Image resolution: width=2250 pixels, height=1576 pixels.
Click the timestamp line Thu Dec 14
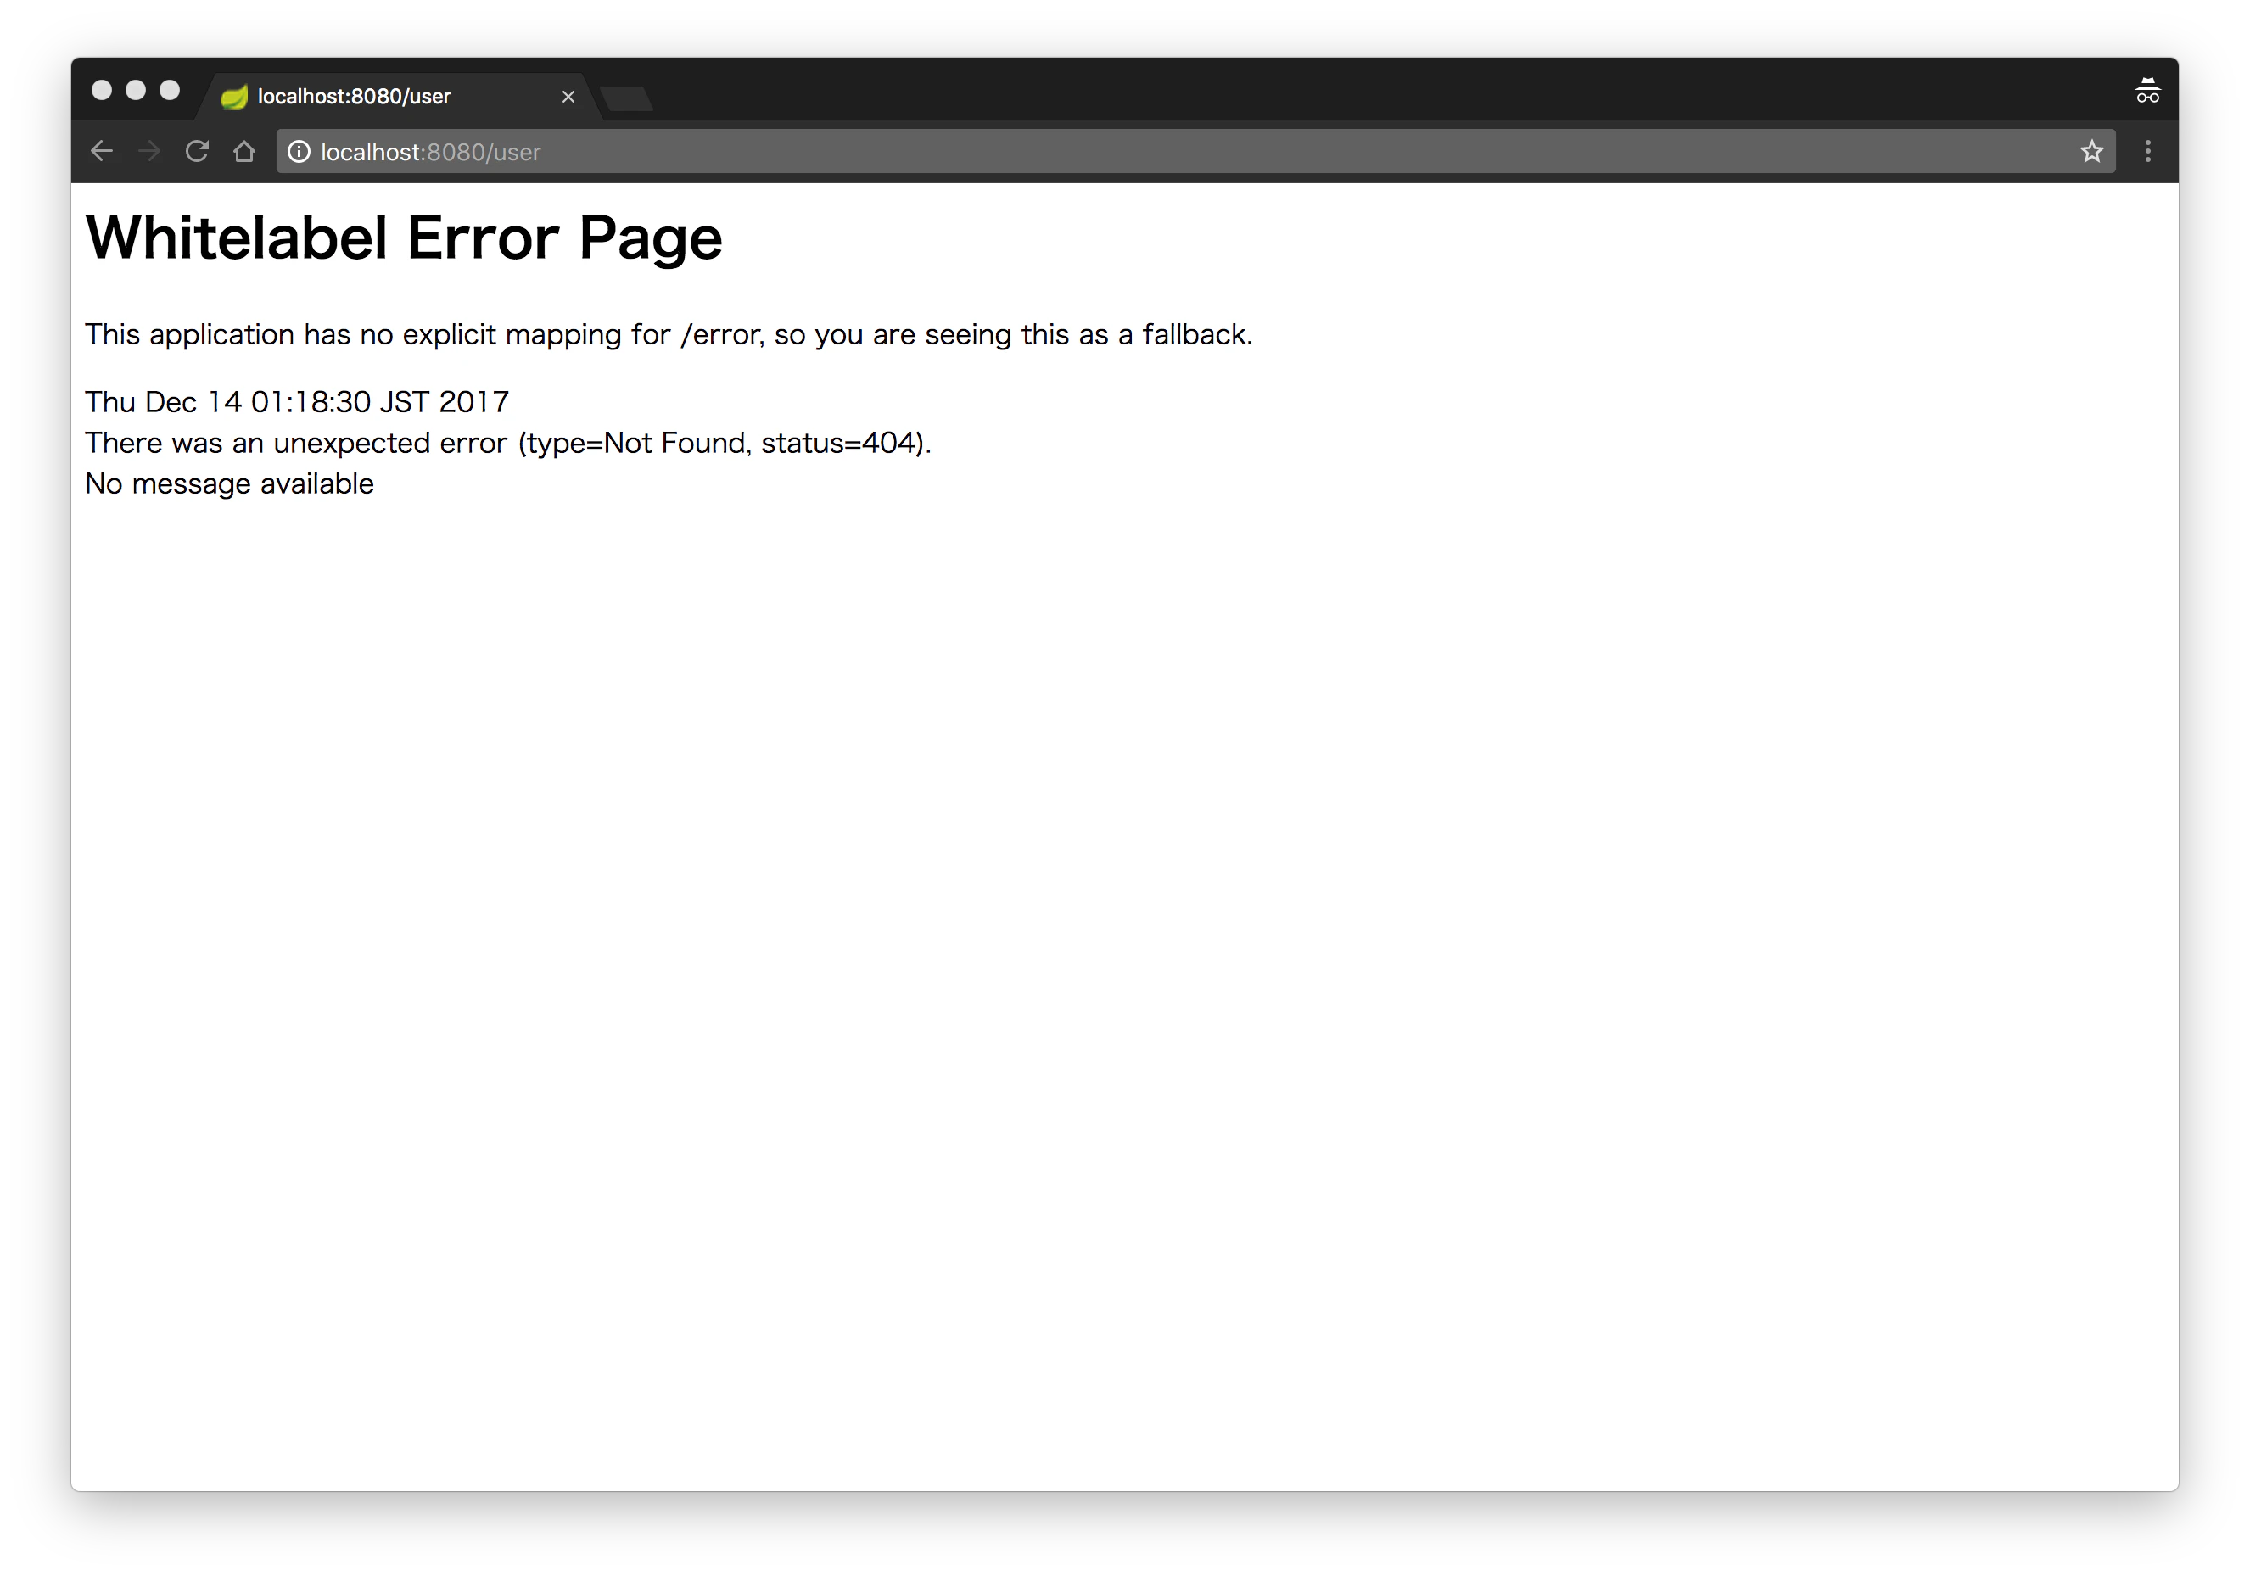click(x=296, y=401)
